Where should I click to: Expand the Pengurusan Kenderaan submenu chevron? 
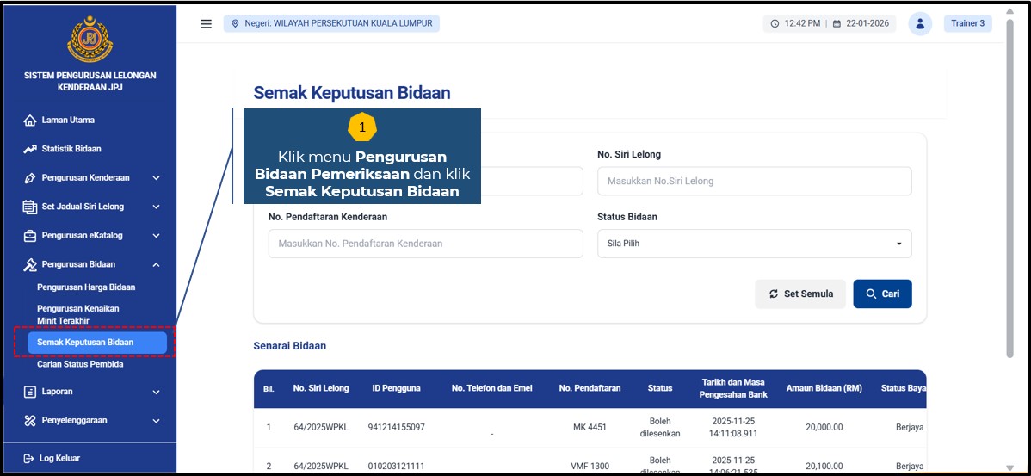(156, 178)
